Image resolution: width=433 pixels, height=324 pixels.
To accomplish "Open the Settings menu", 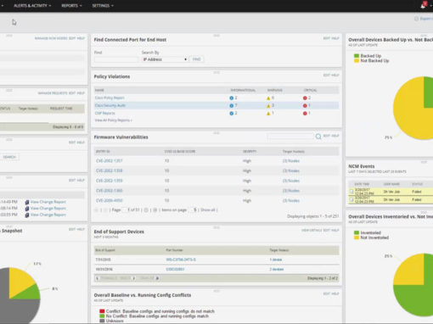I will [103, 6].
